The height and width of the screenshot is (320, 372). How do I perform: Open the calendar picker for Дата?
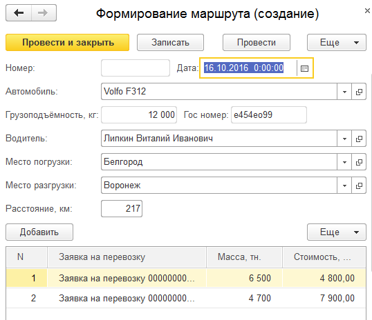coord(305,68)
